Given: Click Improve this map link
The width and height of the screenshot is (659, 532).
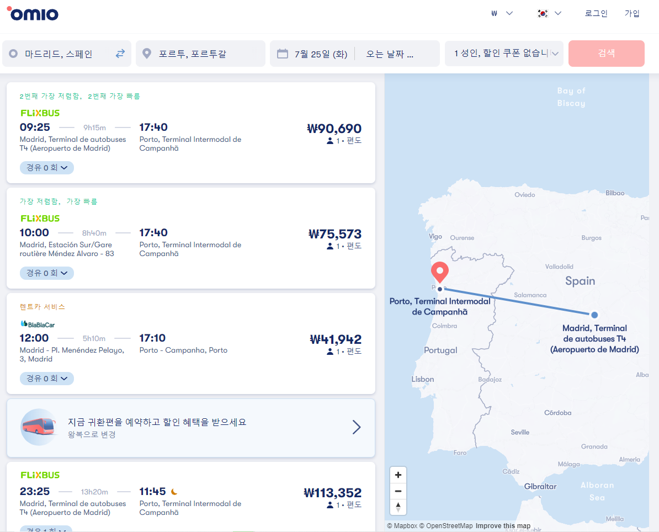Looking at the screenshot, I should click(x=503, y=526).
